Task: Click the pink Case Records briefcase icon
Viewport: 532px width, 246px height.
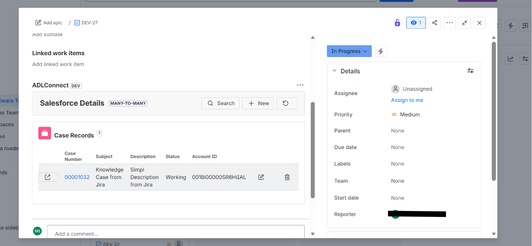Action: click(45, 133)
